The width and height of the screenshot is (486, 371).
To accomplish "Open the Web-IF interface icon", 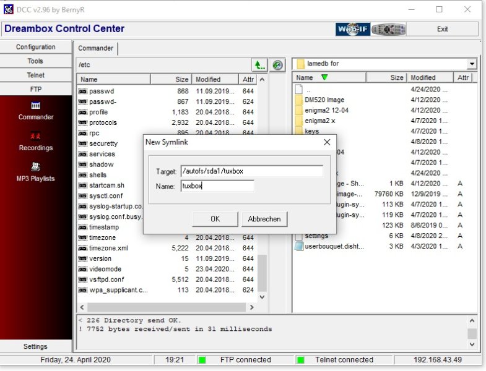I will coord(353,30).
